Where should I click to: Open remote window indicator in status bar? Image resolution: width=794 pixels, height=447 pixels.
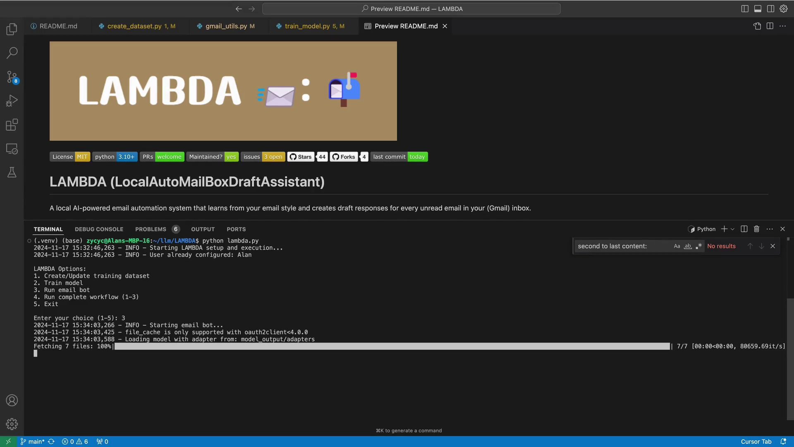[x=8, y=442]
